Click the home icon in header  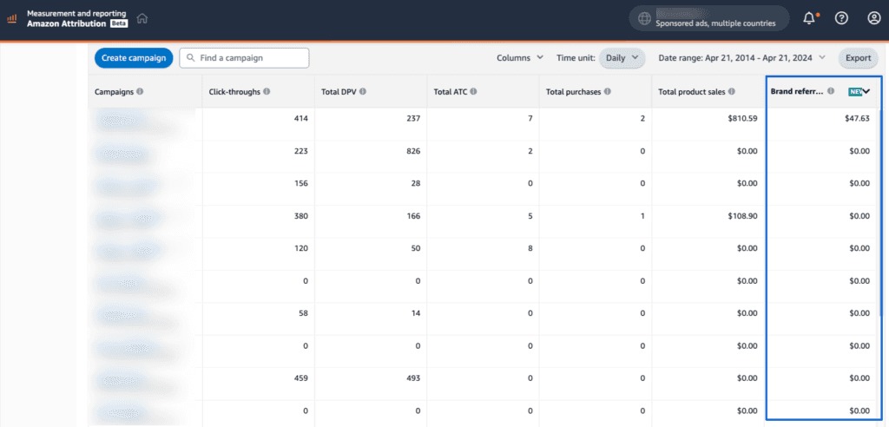click(142, 18)
